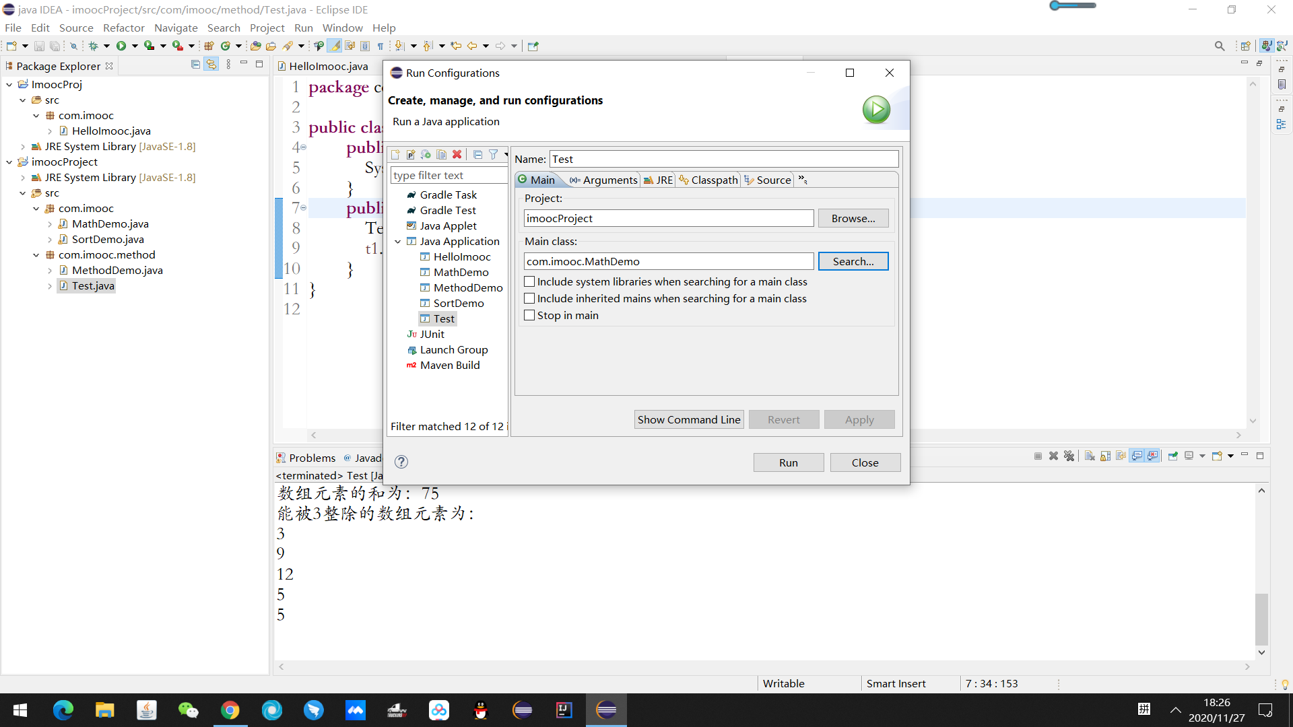Click the Name input field containing Test
The width and height of the screenshot is (1293, 727).
pos(724,159)
